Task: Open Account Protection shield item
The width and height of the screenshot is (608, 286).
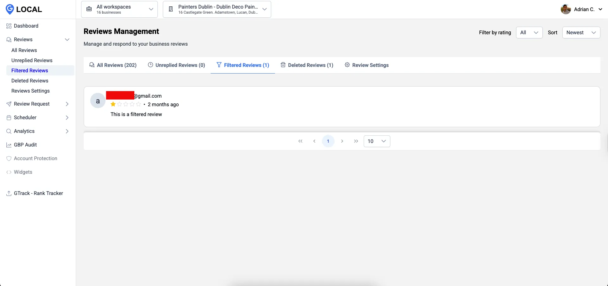Action: (x=35, y=159)
